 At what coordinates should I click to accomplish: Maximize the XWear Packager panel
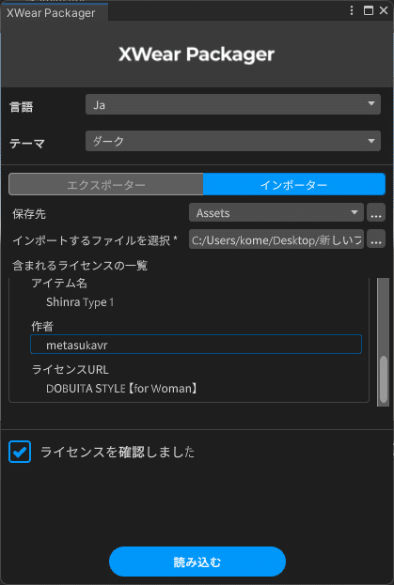[x=369, y=10]
